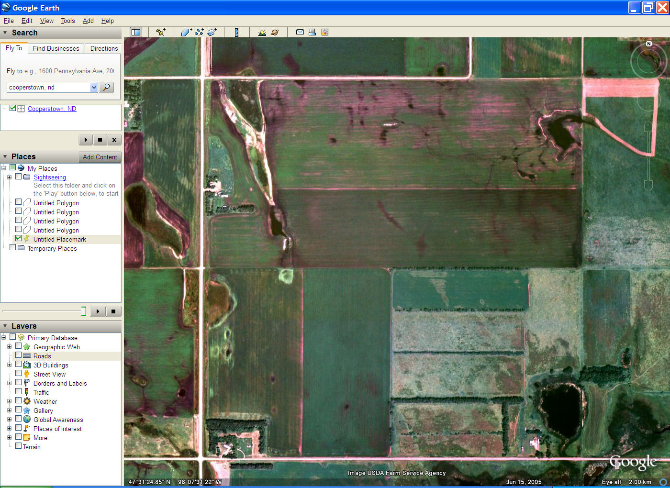Click the 3D Buildings layer icon
Image resolution: width=670 pixels, height=488 pixels.
(27, 365)
